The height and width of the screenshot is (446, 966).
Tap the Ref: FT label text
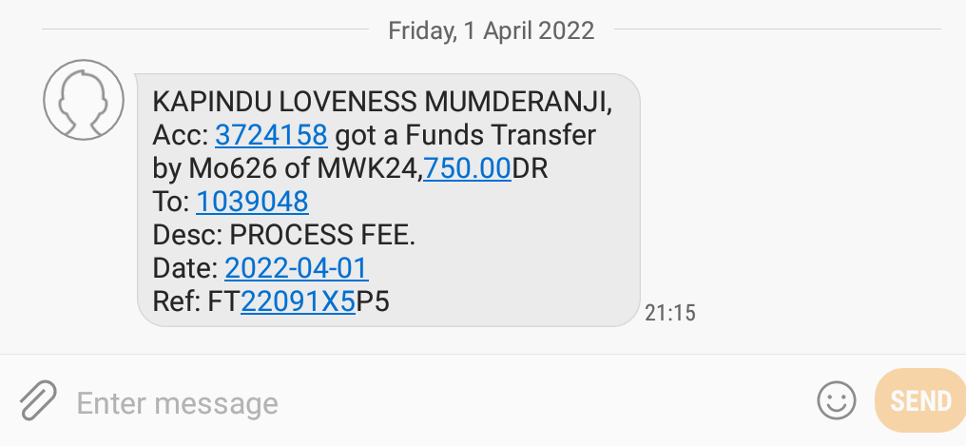[196, 301]
